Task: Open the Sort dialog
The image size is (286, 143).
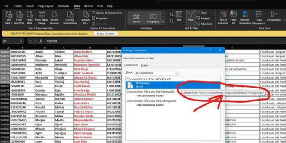Action: point(179,16)
